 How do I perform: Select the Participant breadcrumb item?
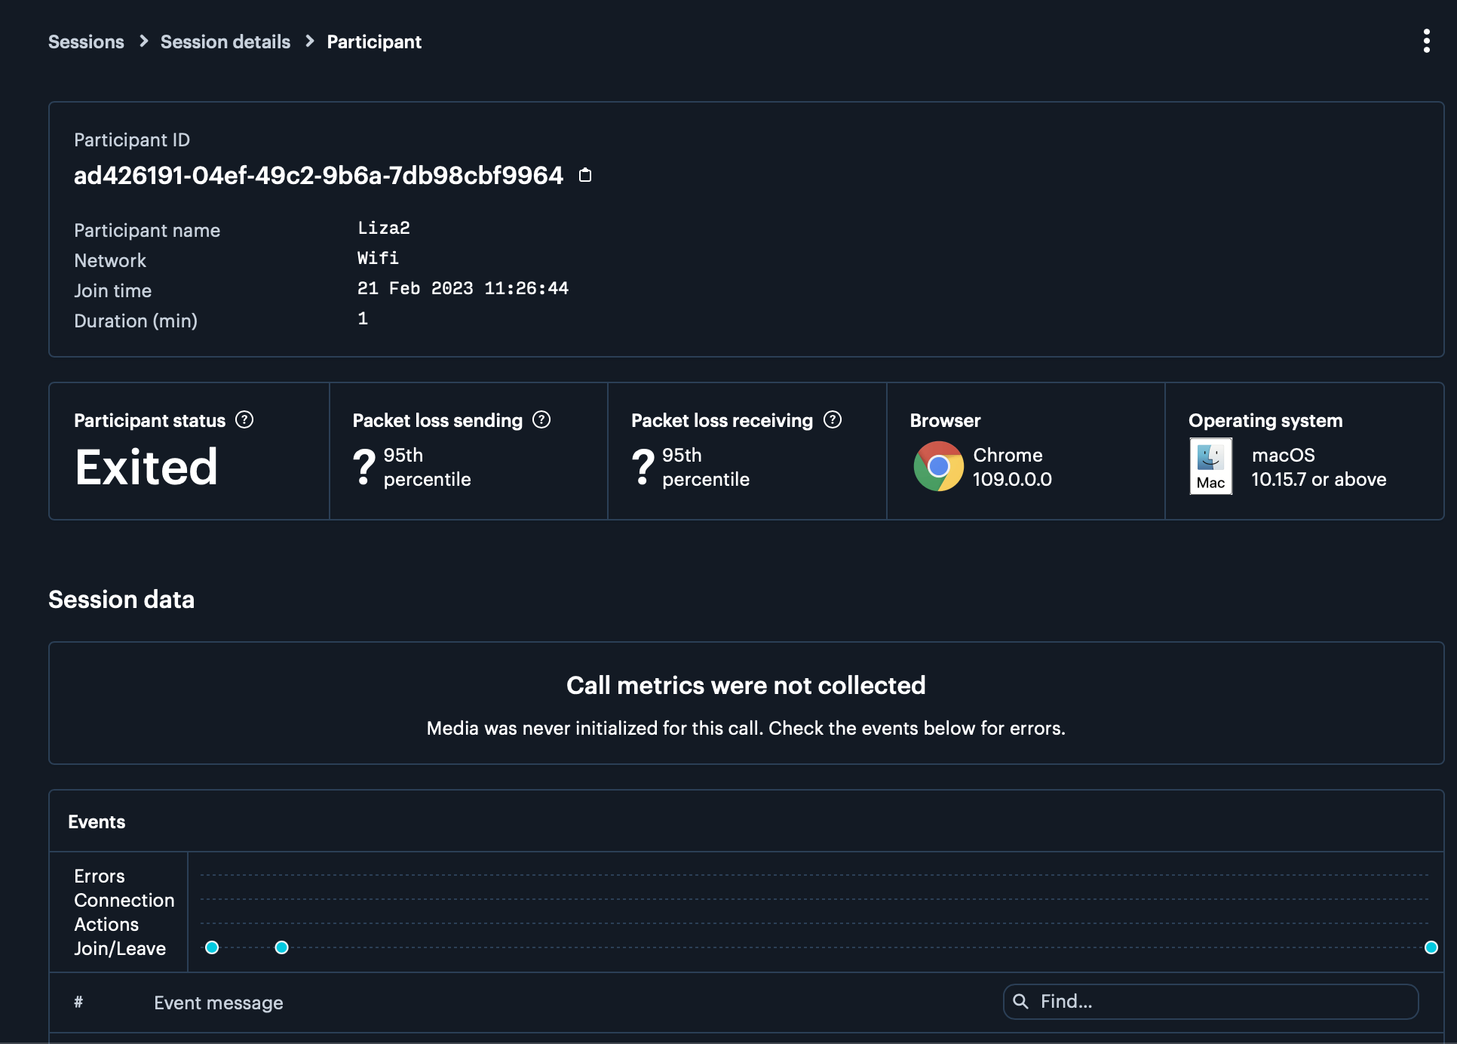[373, 41]
